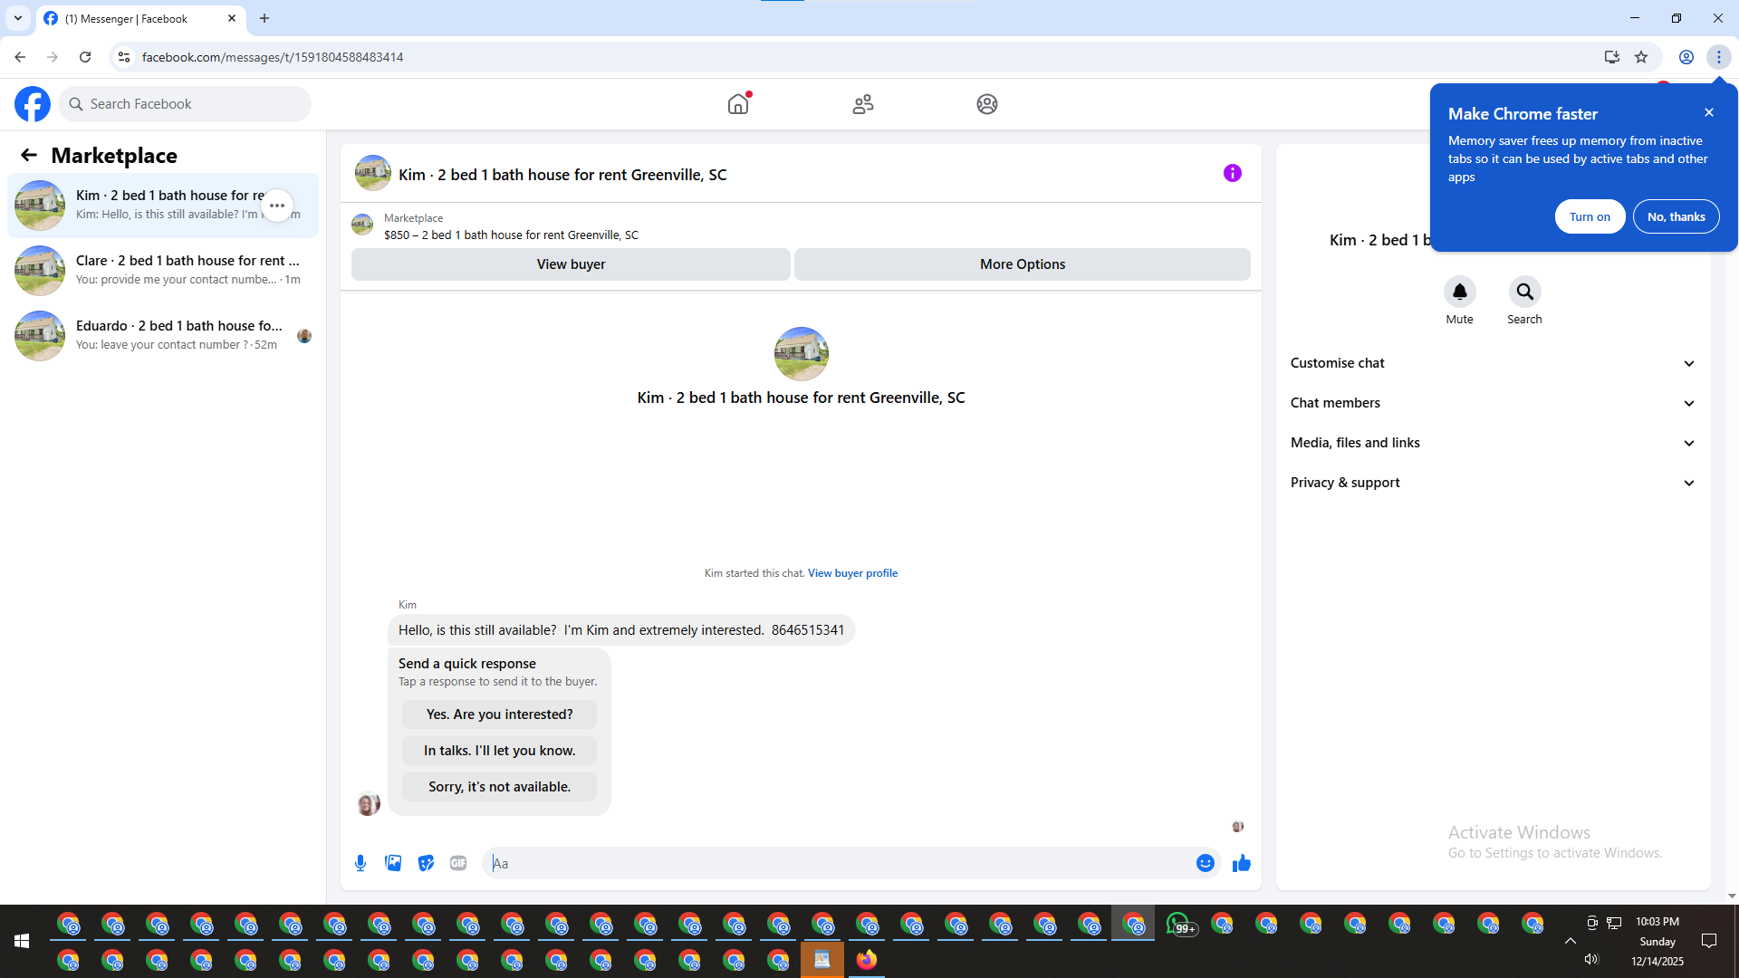Send a thumbs up like

[x=1241, y=863]
